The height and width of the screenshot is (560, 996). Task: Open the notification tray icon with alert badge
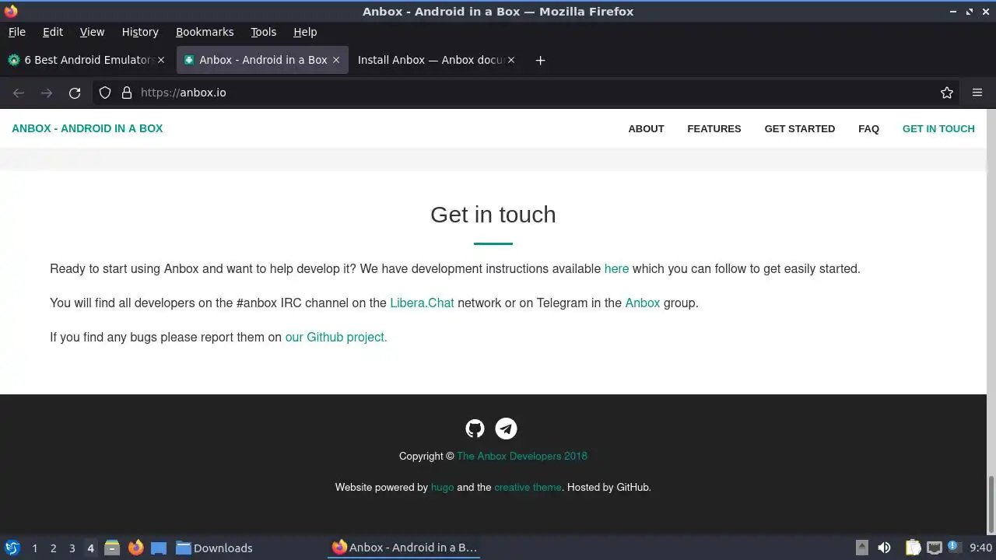[955, 548]
